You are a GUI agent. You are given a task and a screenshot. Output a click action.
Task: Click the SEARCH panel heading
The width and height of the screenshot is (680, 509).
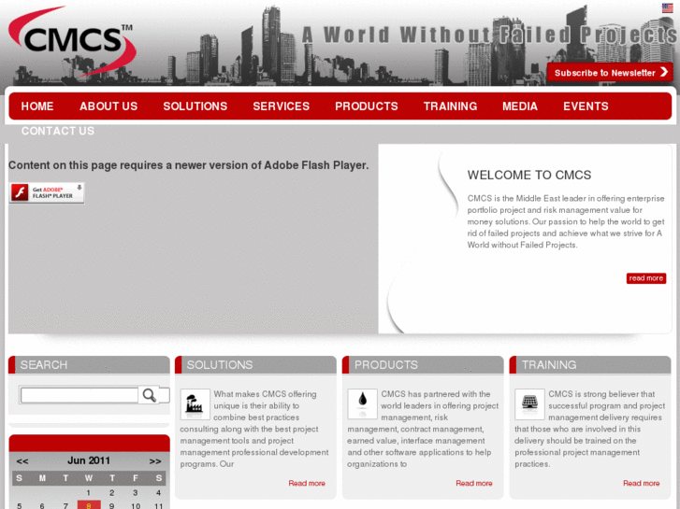point(44,365)
